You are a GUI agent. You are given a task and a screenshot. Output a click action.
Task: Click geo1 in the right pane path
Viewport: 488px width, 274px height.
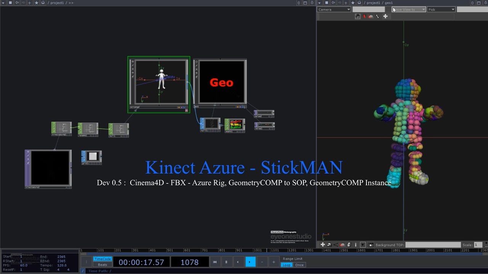[x=389, y=3]
